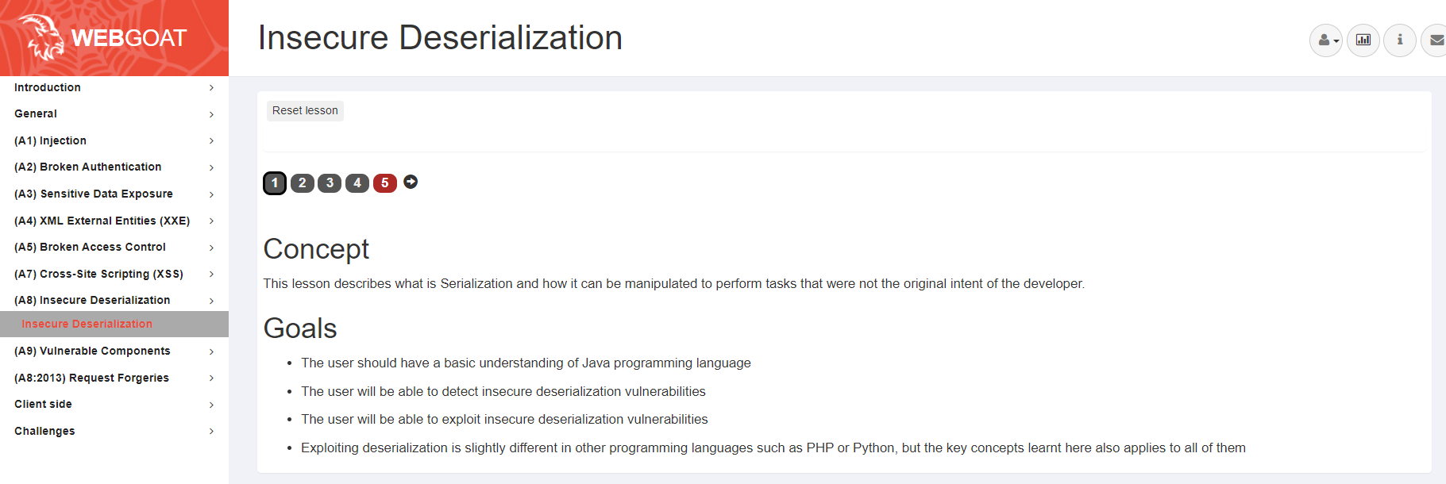Open (A7) Cross-Site Scripting (XSS) menu
1446x484 pixels.
[98, 274]
